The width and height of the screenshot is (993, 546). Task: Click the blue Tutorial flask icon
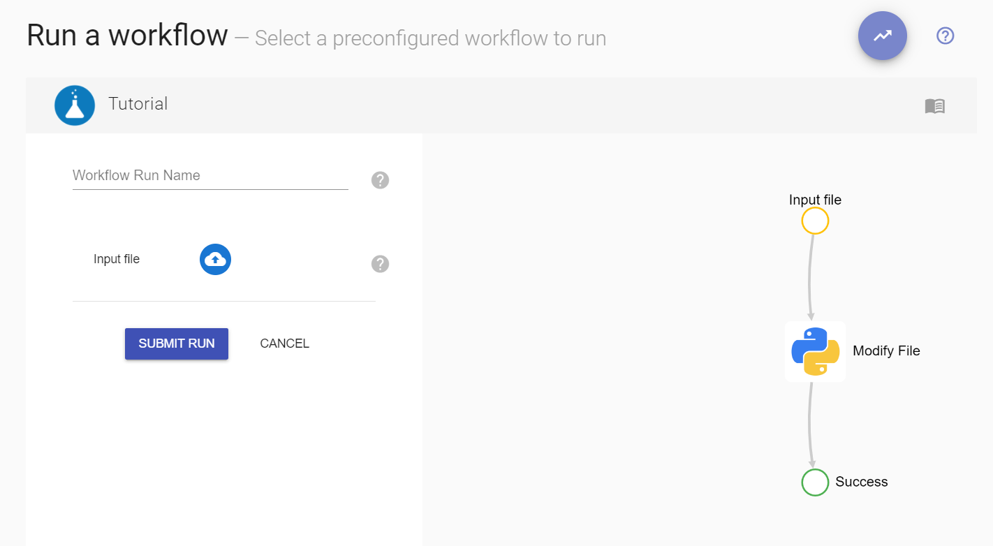click(x=75, y=105)
